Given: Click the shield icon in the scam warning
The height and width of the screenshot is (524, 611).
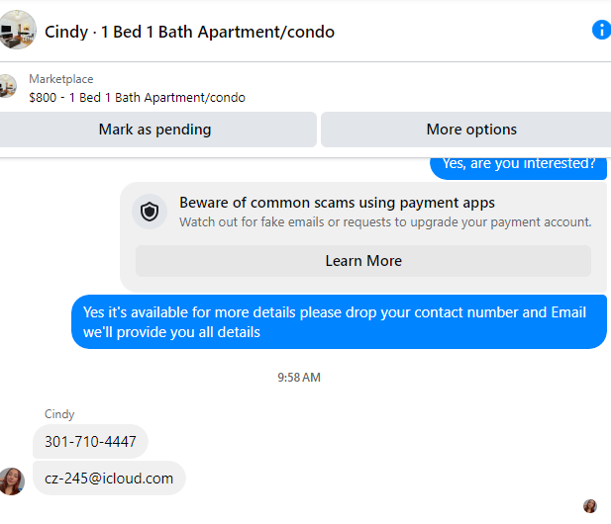Looking at the screenshot, I should coord(150,211).
